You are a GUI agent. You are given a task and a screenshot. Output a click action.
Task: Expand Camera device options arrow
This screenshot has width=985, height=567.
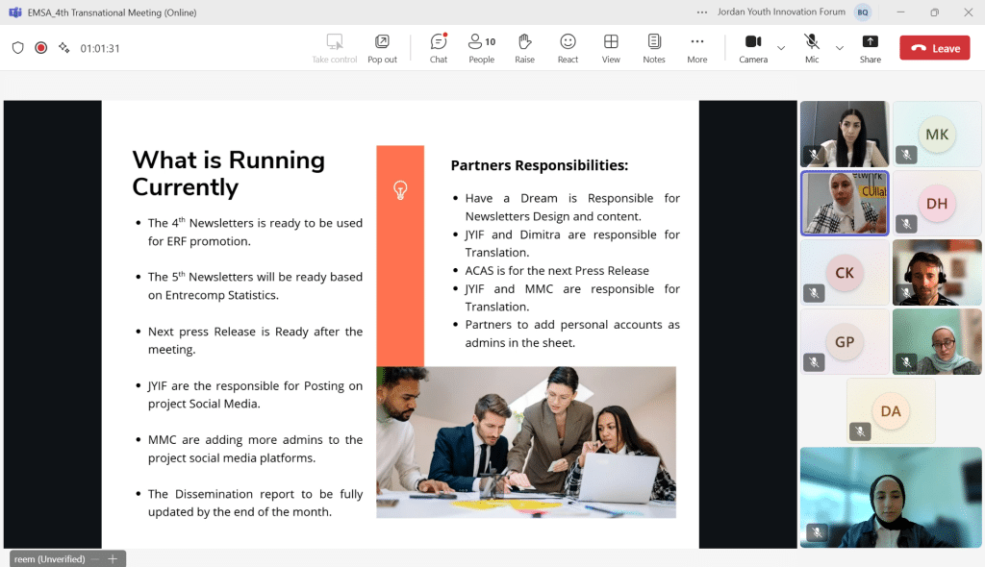pyautogui.click(x=781, y=48)
